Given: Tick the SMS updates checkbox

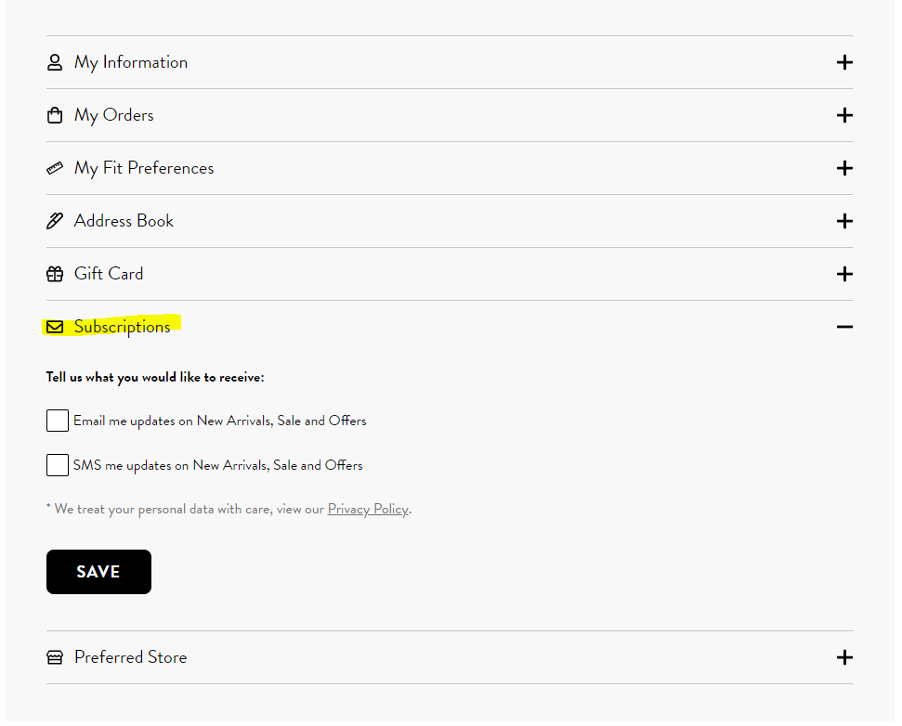Looking at the screenshot, I should click(x=58, y=465).
